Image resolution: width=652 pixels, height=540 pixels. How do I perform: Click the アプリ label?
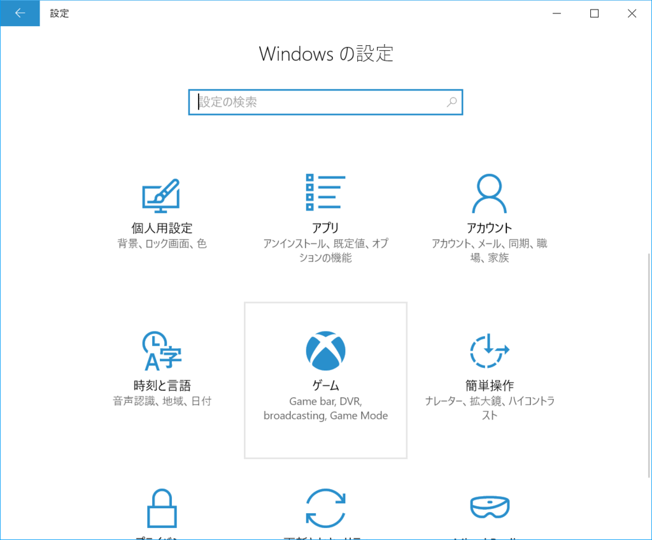(x=325, y=228)
